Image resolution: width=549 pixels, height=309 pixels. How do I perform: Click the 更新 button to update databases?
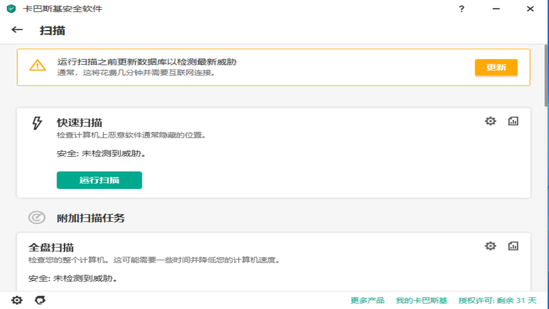(496, 67)
